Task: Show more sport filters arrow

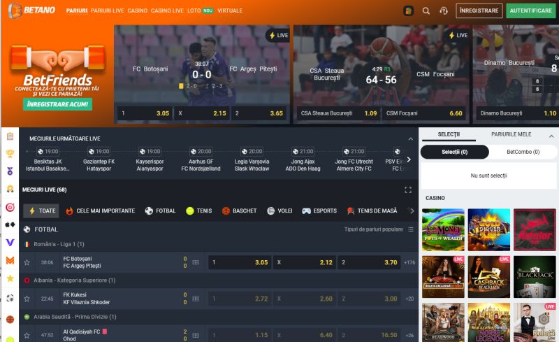Action: (x=412, y=211)
